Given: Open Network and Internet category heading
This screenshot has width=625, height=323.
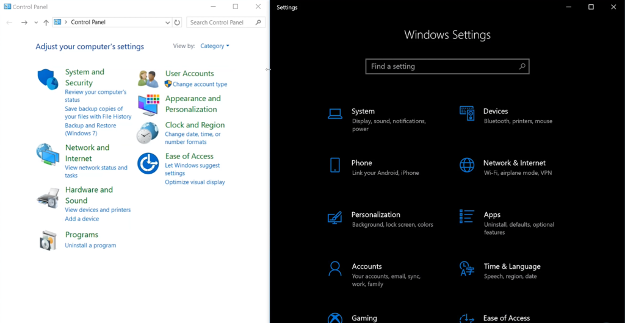Looking at the screenshot, I should pos(87,153).
